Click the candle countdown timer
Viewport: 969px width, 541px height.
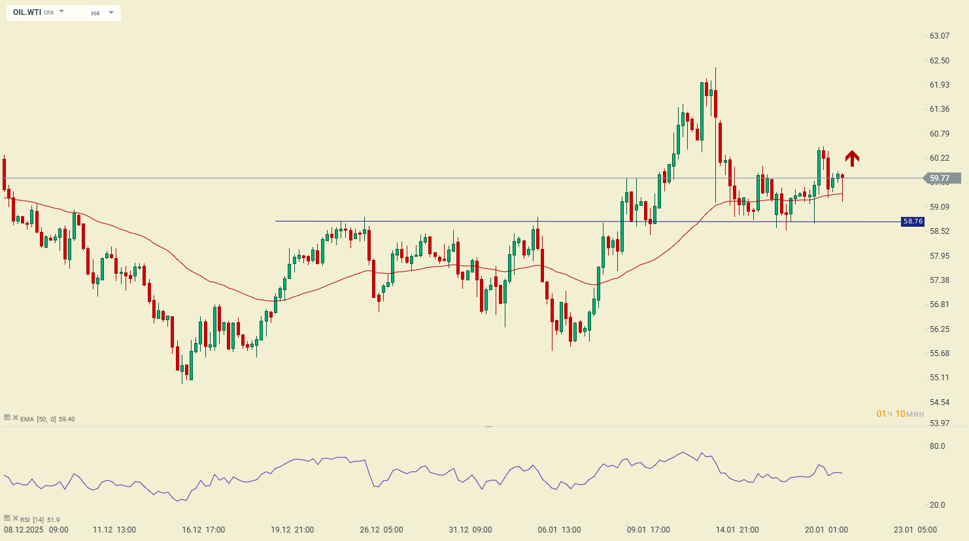(x=900, y=414)
